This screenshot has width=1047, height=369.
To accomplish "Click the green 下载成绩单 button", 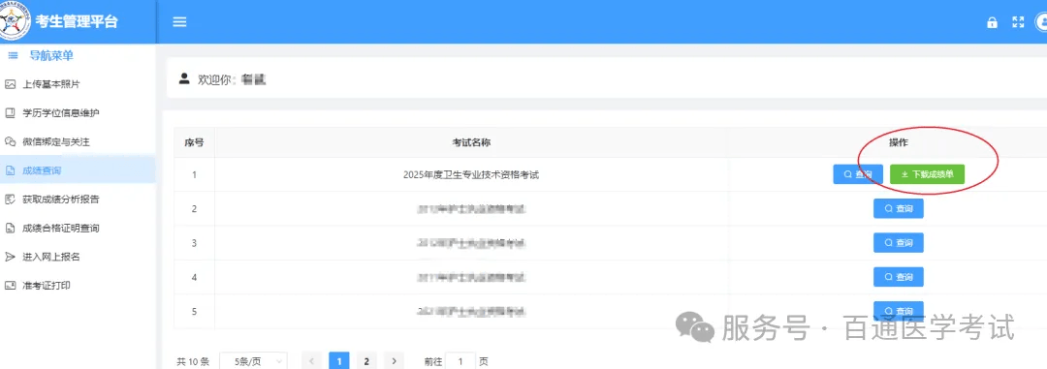I will (x=927, y=174).
